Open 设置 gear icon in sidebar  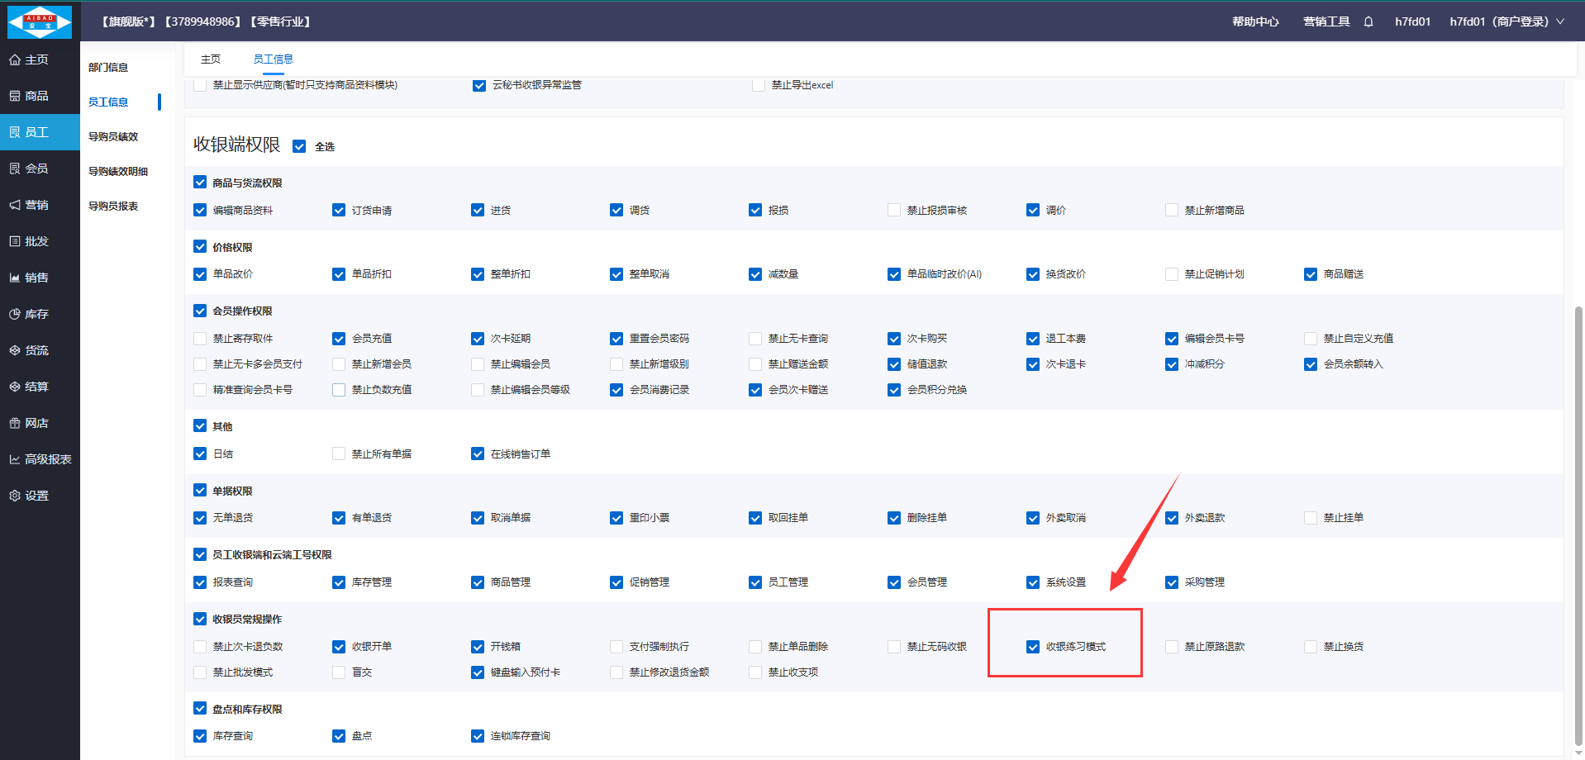pyautogui.click(x=15, y=496)
